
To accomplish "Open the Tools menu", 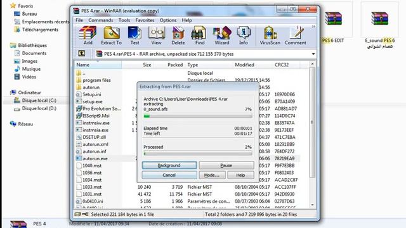I will coord(124,20).
